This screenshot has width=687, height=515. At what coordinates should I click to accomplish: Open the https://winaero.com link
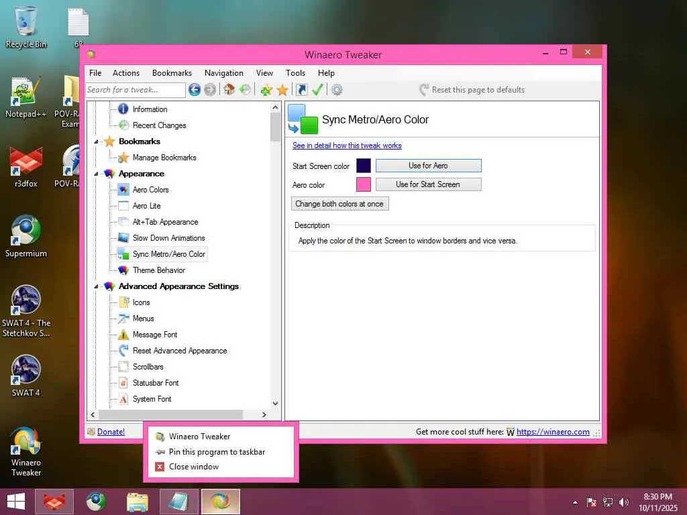[553, 432]
